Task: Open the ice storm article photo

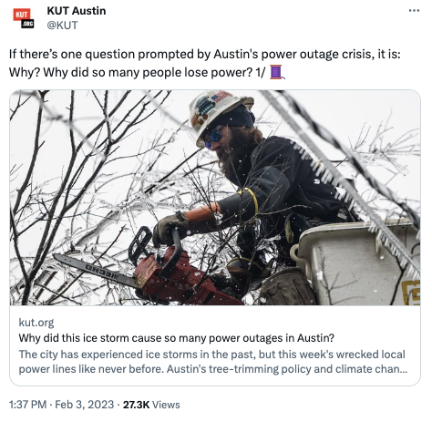Action: tap(215, 198)
